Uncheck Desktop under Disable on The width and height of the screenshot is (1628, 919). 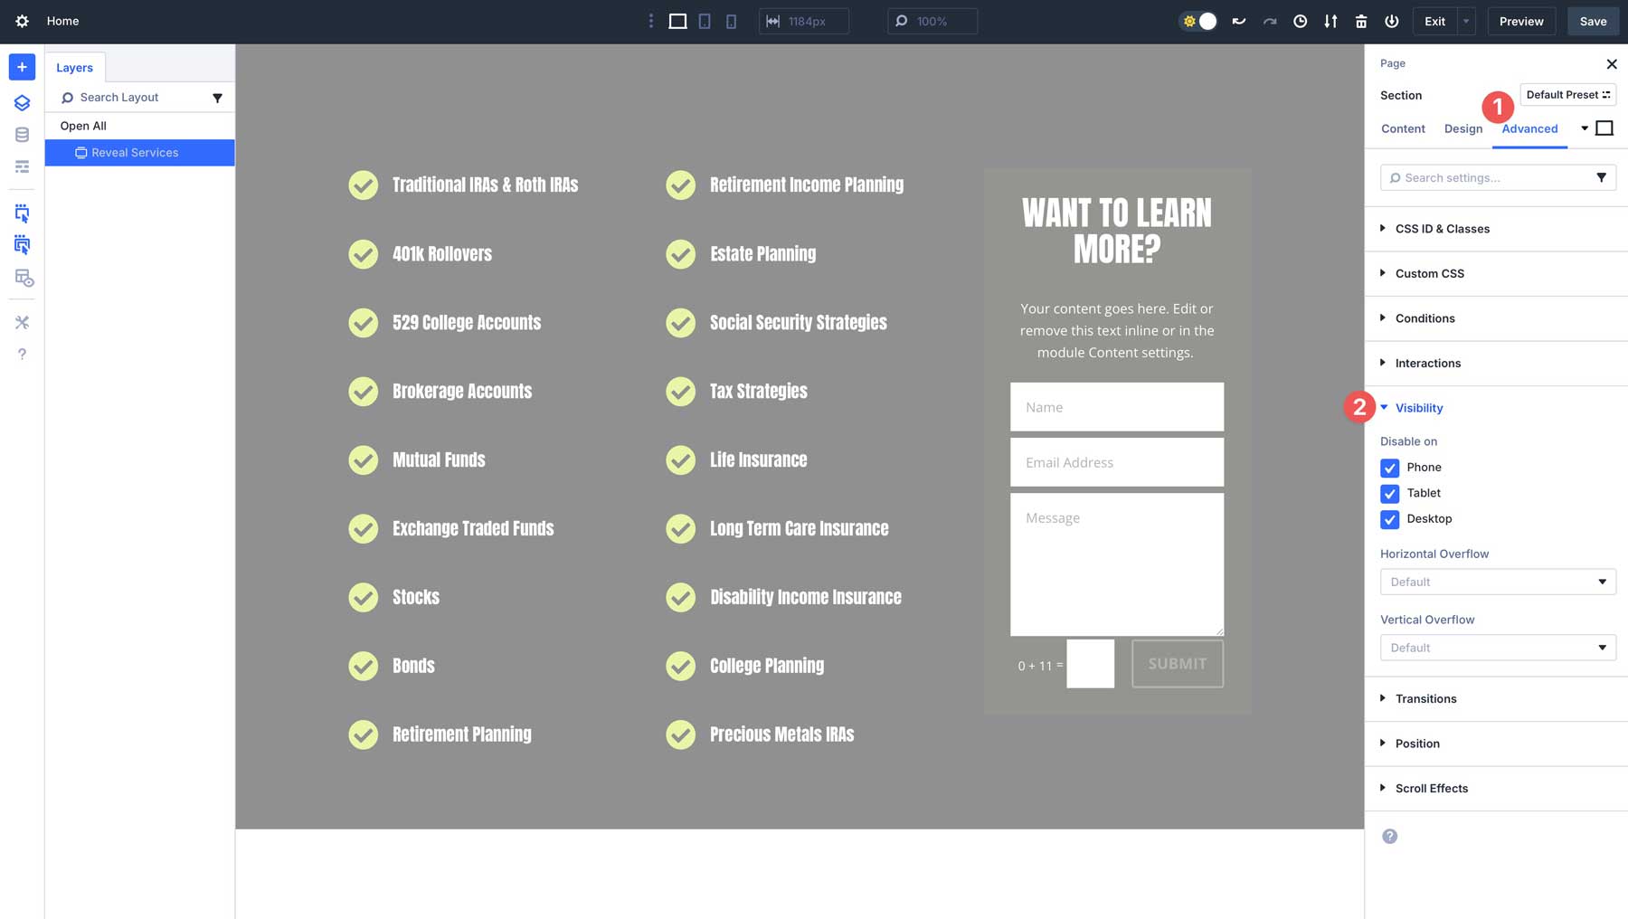pos(1390,519)
